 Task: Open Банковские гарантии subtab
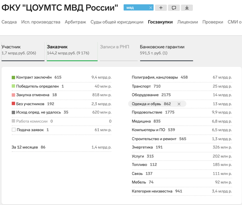[x=166, y=52]
